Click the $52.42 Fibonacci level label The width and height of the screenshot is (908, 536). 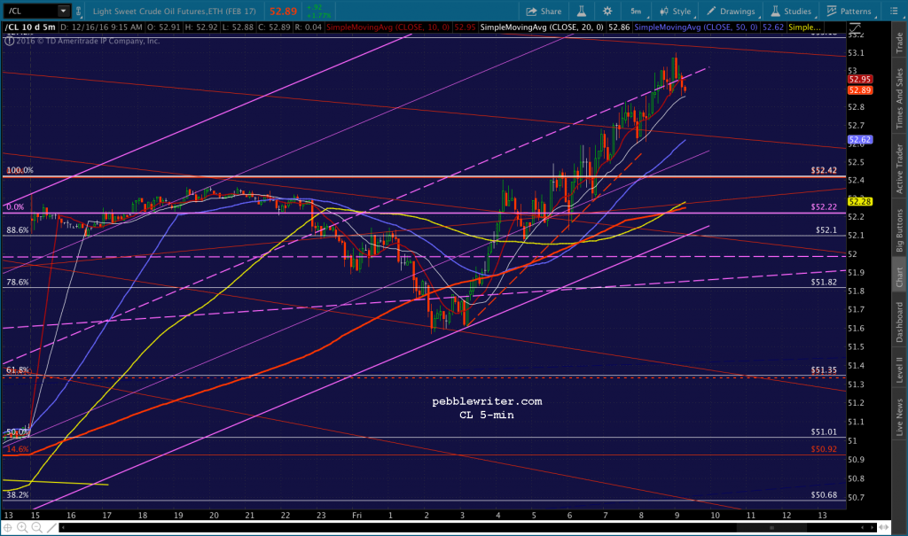[824, 170]
